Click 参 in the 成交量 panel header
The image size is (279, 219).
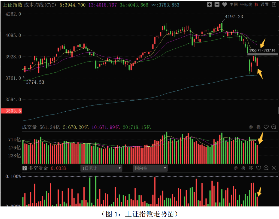(251, 127)
